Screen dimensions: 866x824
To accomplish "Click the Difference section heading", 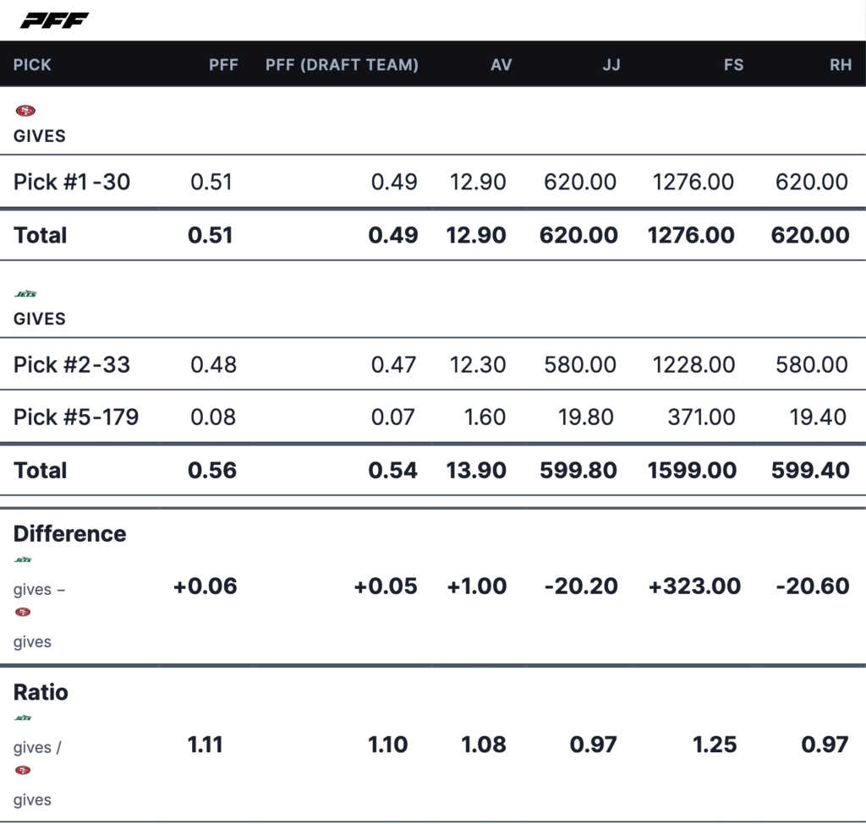I will pyautogui.click(x=70, y=534).
